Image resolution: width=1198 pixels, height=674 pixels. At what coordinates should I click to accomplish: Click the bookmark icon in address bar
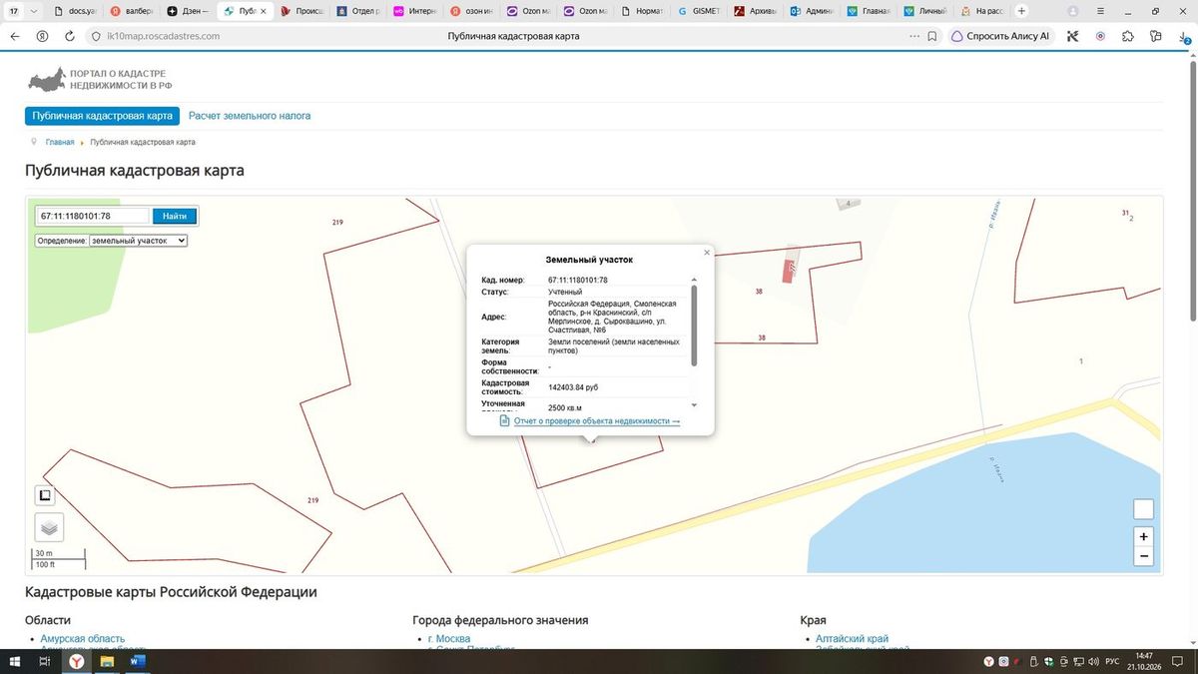click(x=932, y=36)
